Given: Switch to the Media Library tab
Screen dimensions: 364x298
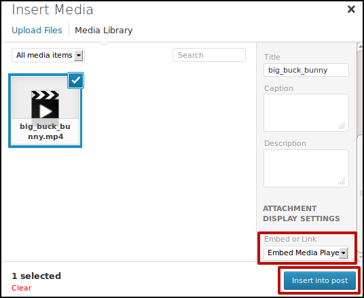Looking at the screenshot, I should click(x=103, y=30).
